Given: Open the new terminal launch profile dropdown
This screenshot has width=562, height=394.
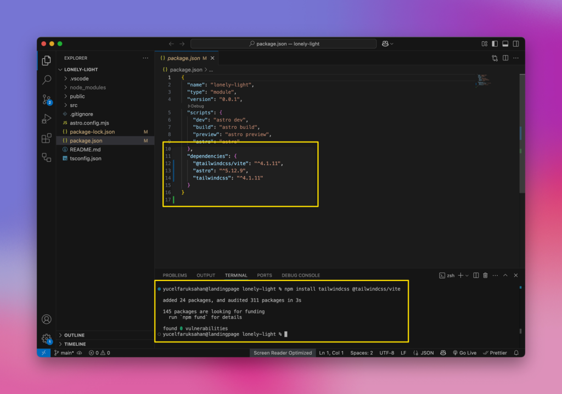Looking at the screenshot, I should coord(467,275).
